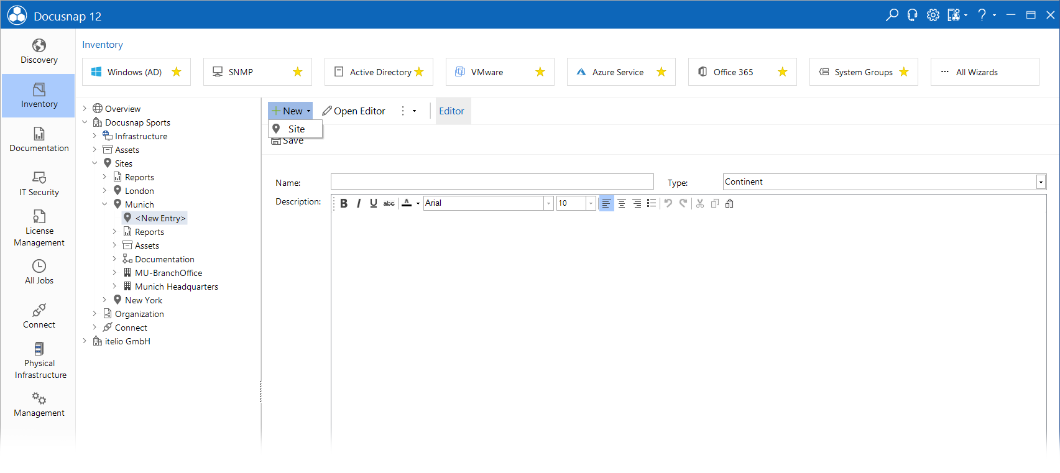Open the Discovery sidebar section
The height and width of the screenshot is (473, 1060).
tap(39, 52)
